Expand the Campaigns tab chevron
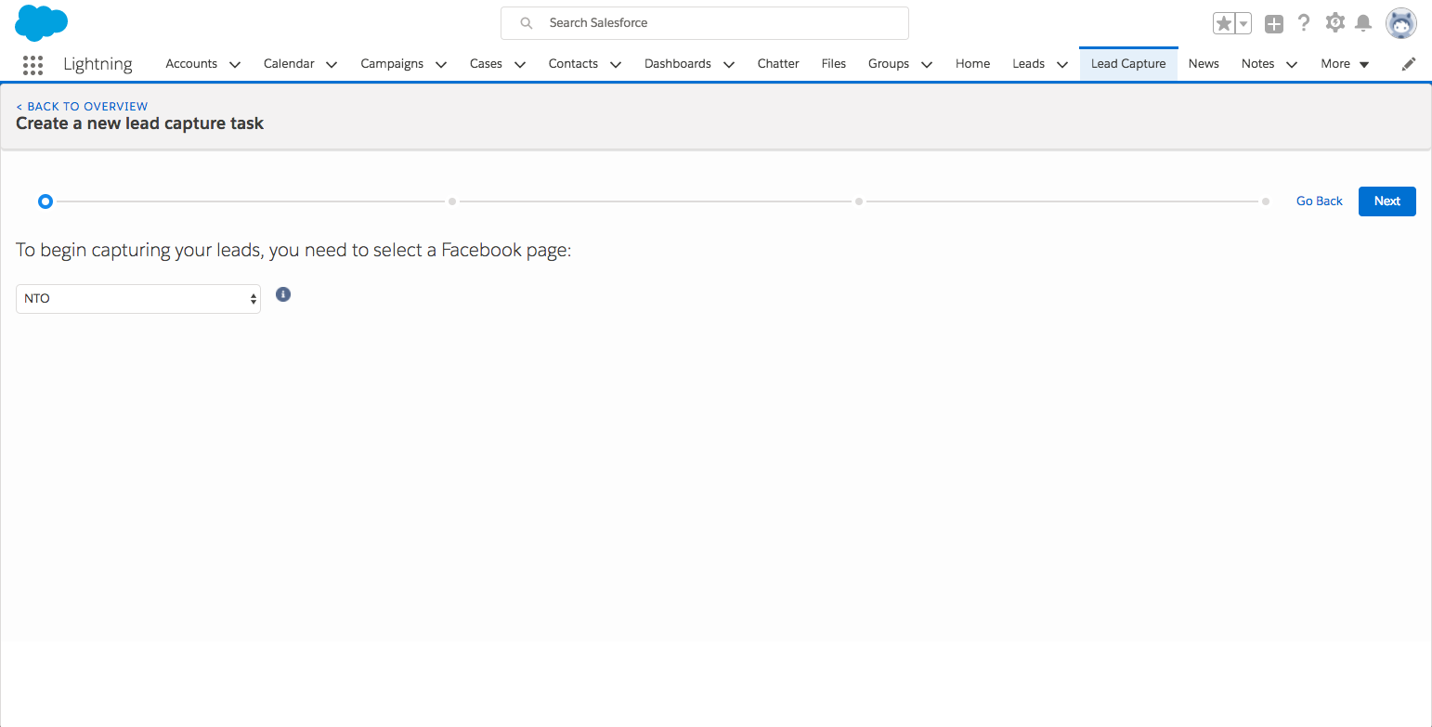 [441, 64]
